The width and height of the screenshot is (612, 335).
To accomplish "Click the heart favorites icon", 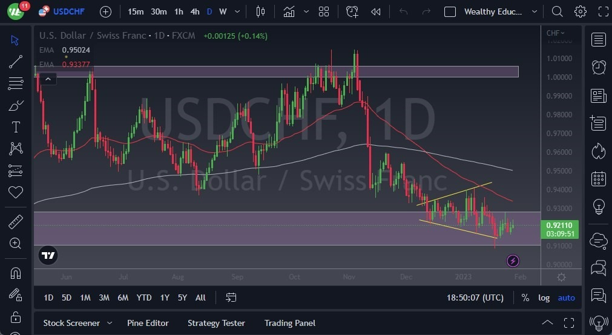I will (16, 192).
